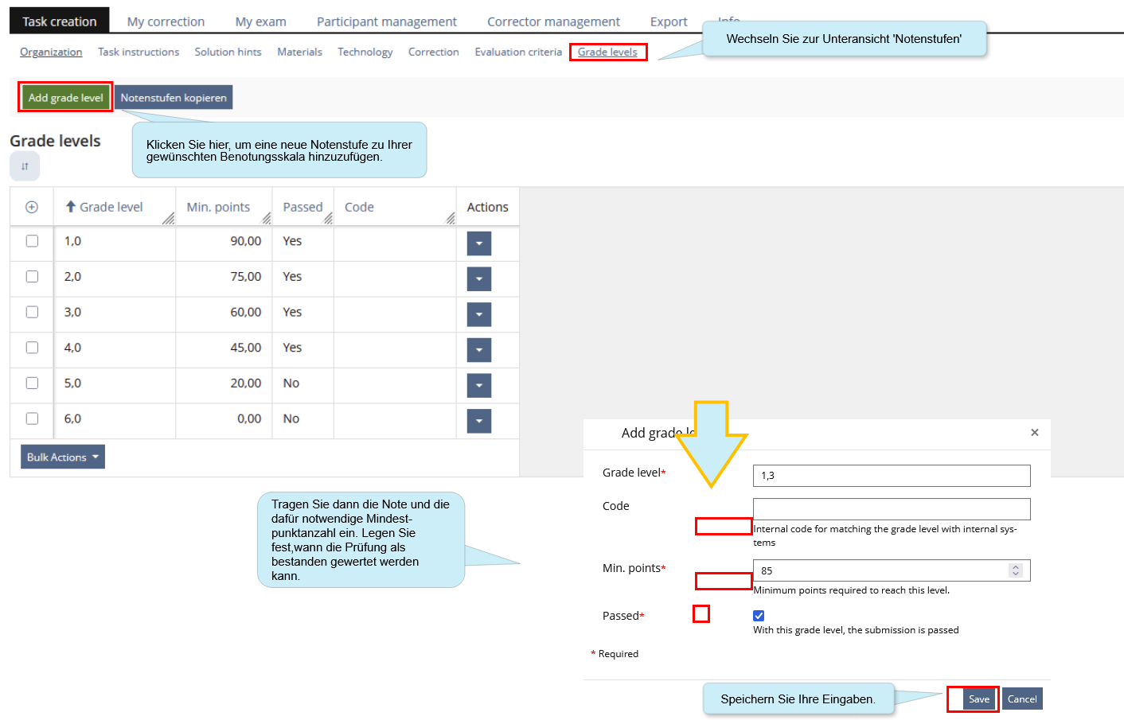Click the Add grade level button

65,98
